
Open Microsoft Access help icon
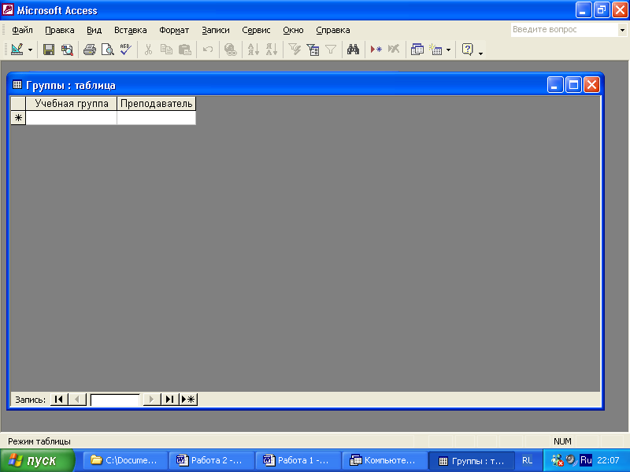pos(467,50)
